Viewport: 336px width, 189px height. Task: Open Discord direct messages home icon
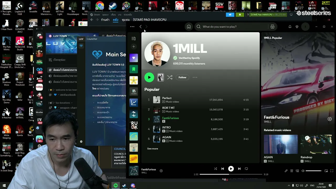(x=39, y=35)
